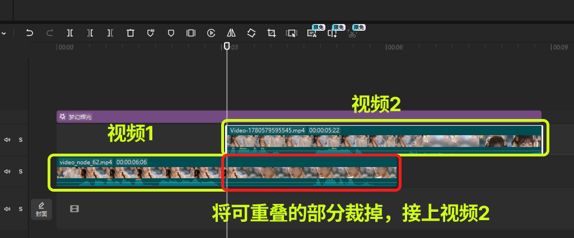Click the star icon on 梦幻辉光 clip

point(63,117)
